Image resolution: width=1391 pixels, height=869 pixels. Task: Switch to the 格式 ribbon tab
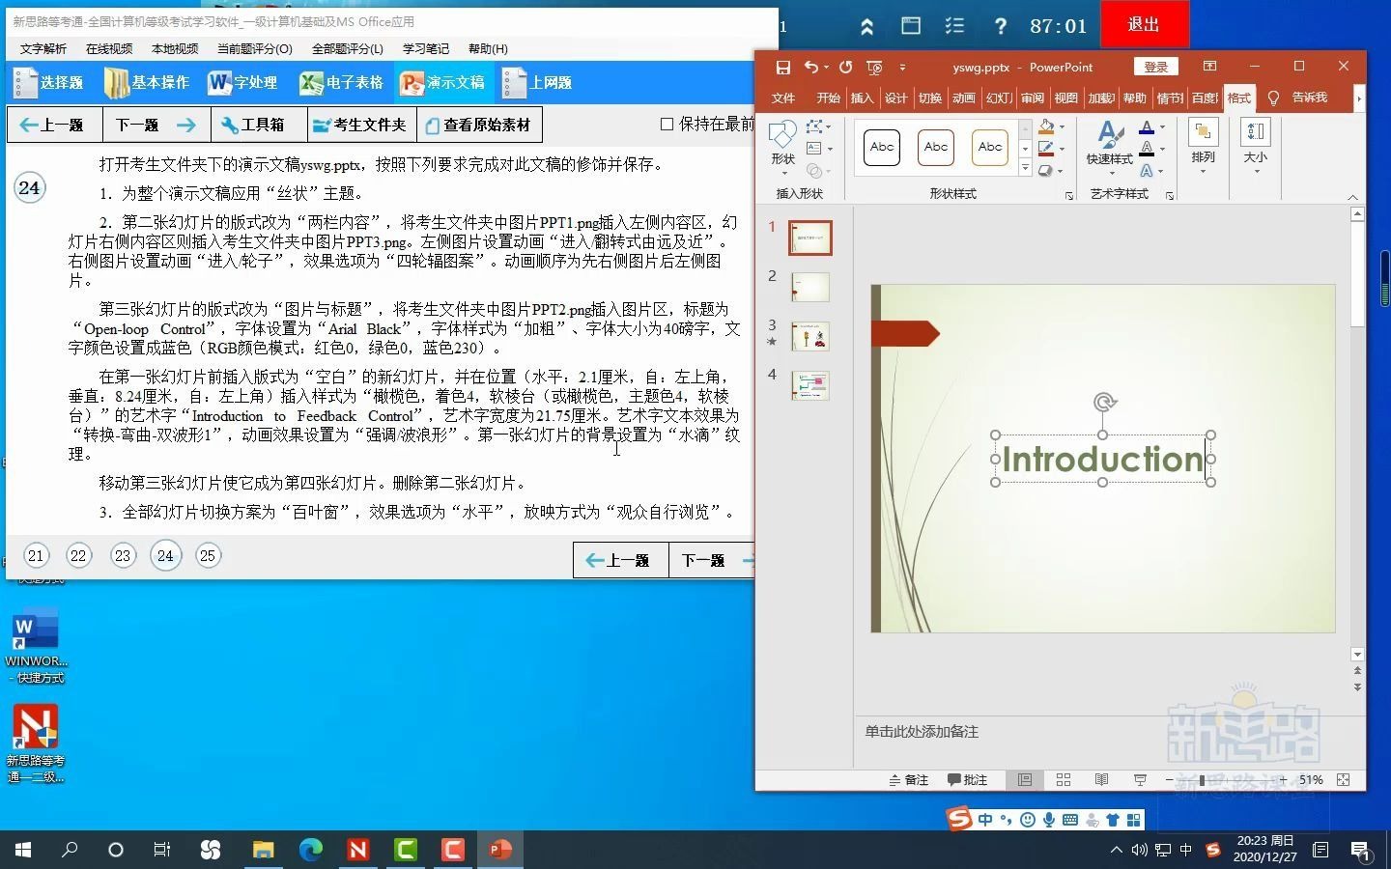click(x=1237, y=98)
